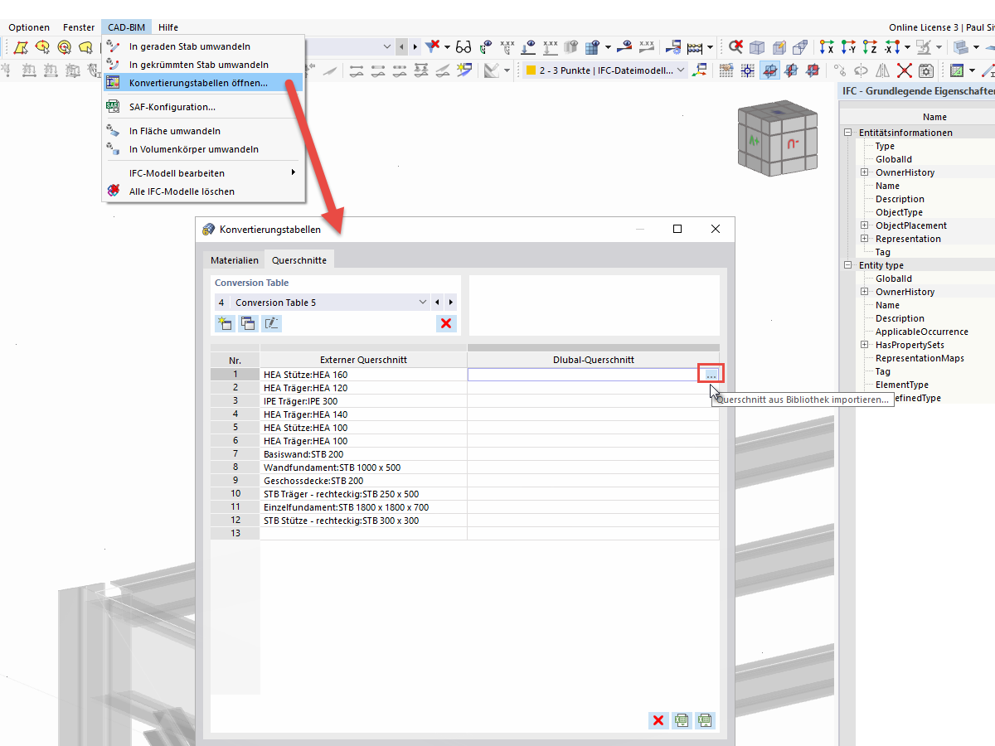Select 'Basiswand:STB 200' row

(x=363, y=454)
